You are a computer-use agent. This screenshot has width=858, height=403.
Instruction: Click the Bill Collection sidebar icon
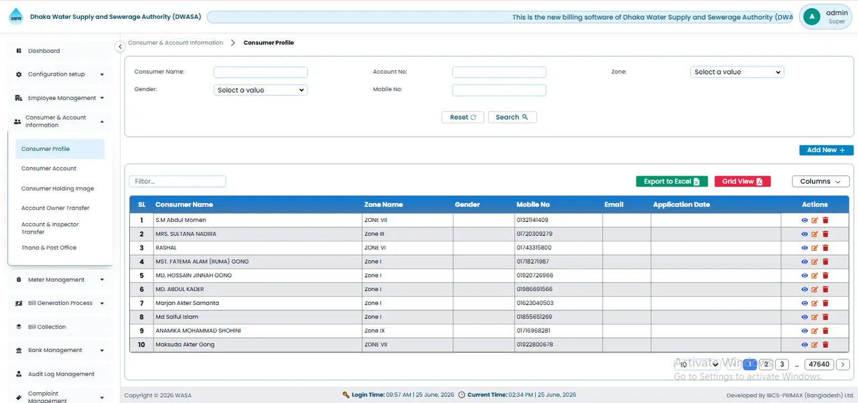click(x=19, y=327)
